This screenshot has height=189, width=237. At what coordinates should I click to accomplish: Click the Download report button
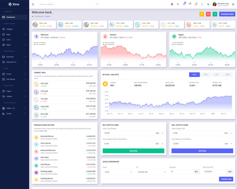coord(227,14)
